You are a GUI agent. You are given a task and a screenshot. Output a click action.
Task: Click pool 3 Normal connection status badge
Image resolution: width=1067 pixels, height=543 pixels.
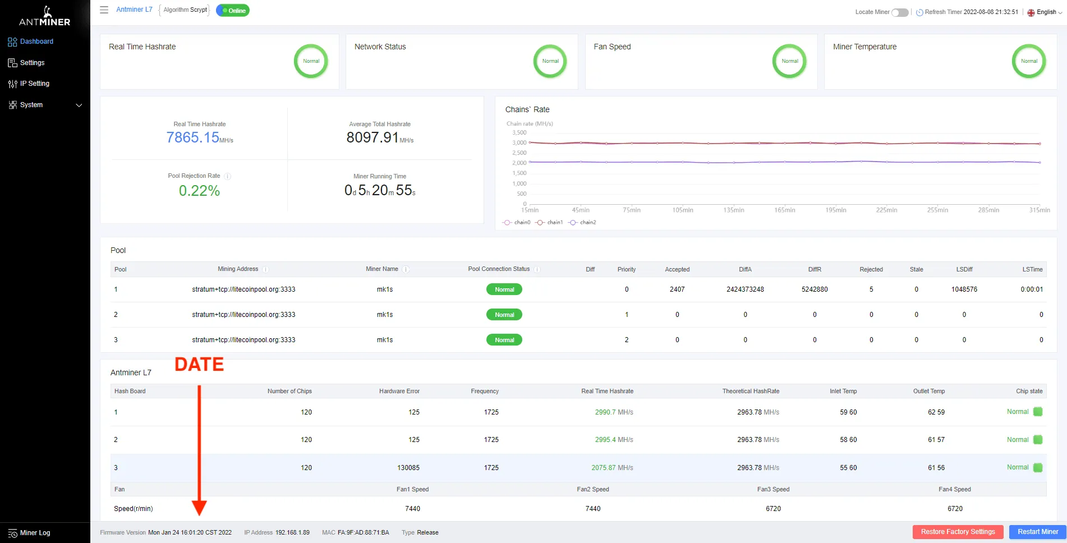coord(504,340)
